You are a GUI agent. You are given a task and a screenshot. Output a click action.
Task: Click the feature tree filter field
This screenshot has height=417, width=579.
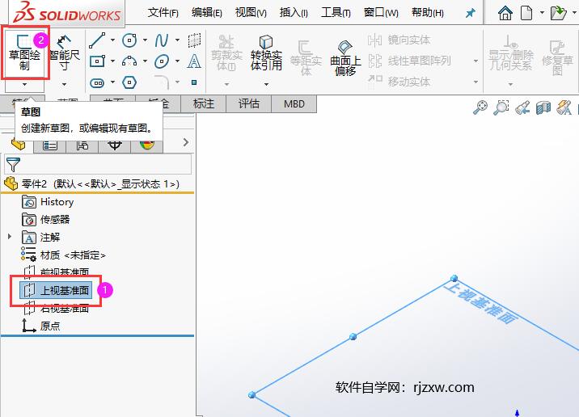98,164
